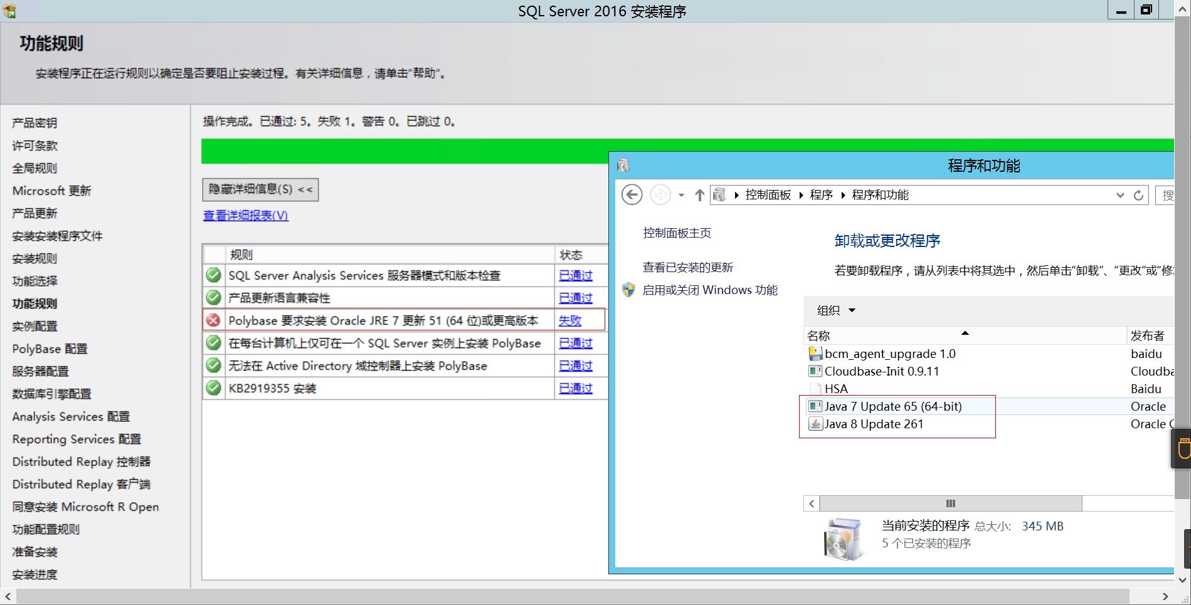Screen dimensions: 1191x605
Task: Click the forward arrow in 程序和功能 window
Action: point(660,195)
